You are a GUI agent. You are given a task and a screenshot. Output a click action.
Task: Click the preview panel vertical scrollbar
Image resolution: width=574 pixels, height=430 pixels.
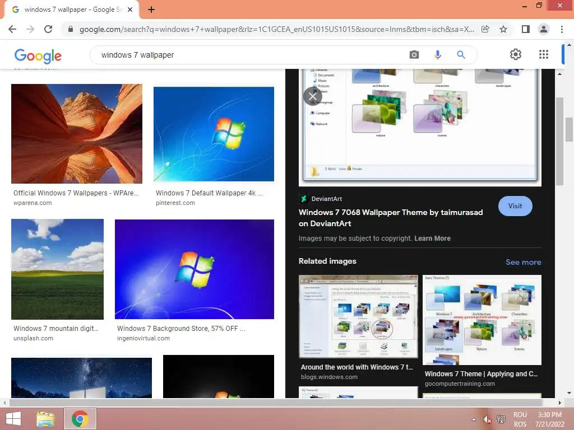[559, 141]
